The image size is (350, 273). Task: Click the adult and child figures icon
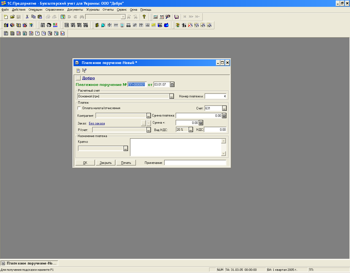(x=184, y=25)
